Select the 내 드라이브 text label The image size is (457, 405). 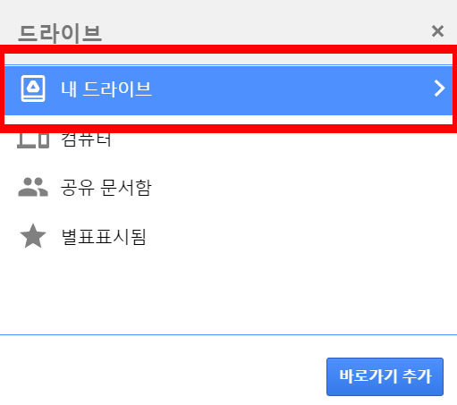pos(106,89)
